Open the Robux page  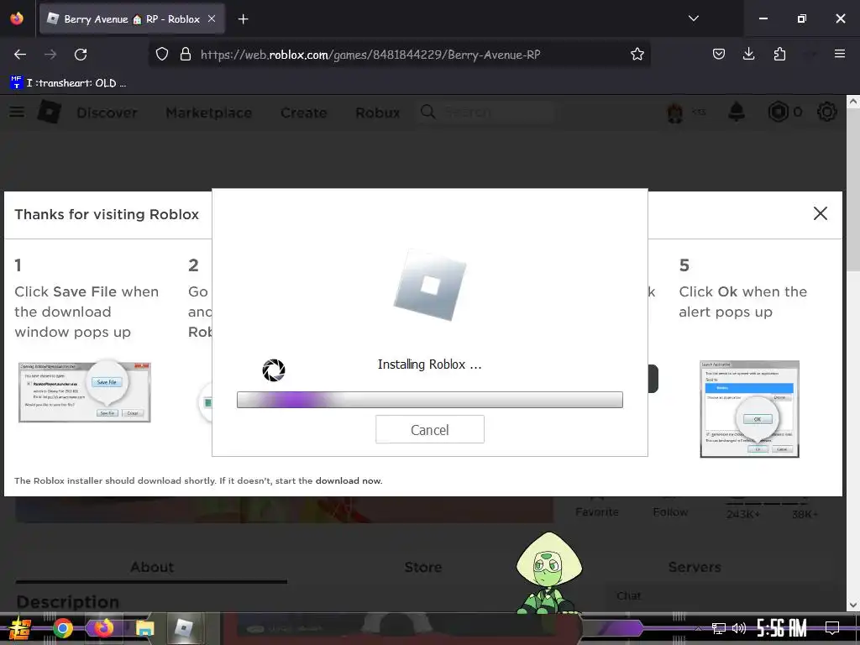(x=378, y=113)
